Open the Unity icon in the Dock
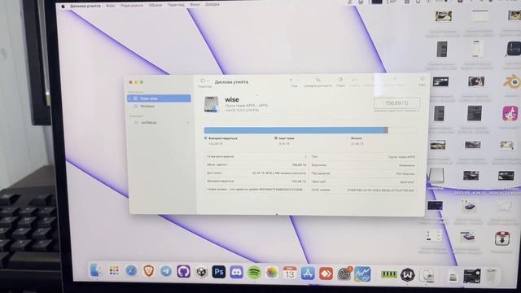 (x=201, y=272)
